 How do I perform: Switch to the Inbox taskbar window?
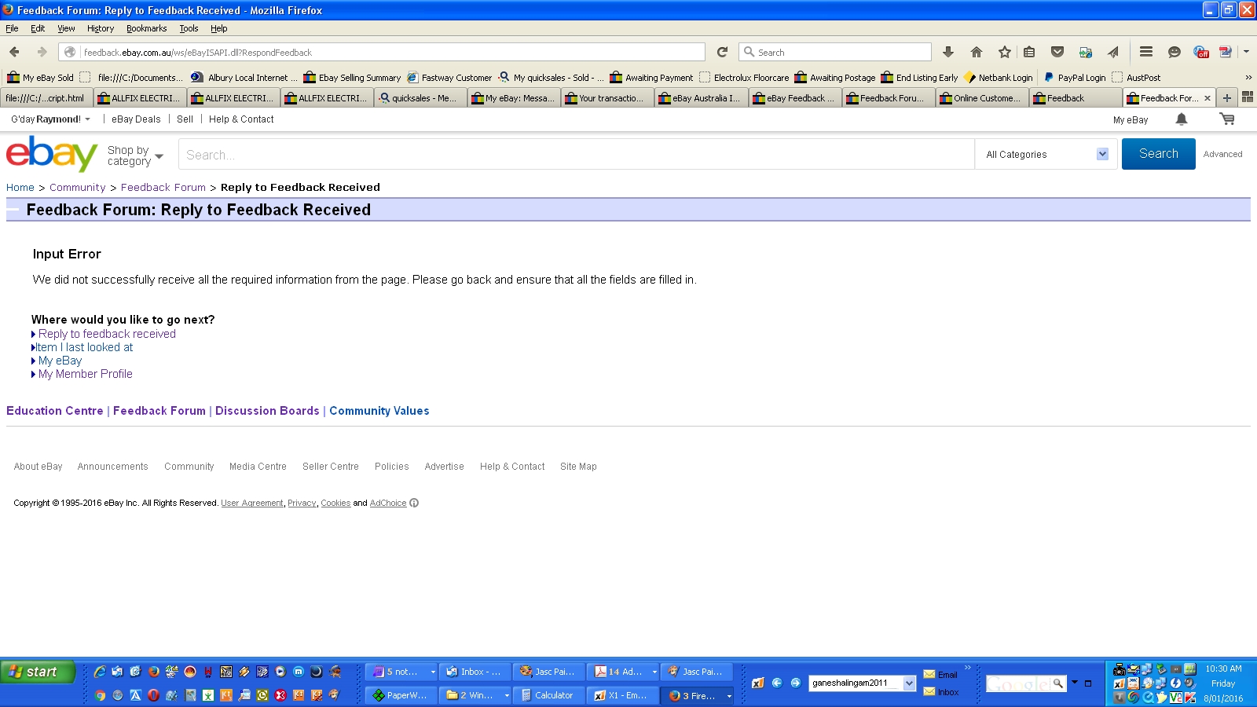click(x=475, y=672)
